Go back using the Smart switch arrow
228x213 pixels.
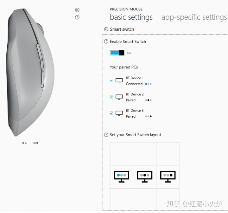click(106, 29)
